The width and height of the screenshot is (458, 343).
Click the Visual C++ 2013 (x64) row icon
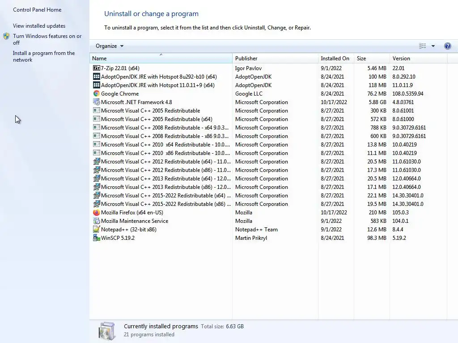[x=97, y=178]
